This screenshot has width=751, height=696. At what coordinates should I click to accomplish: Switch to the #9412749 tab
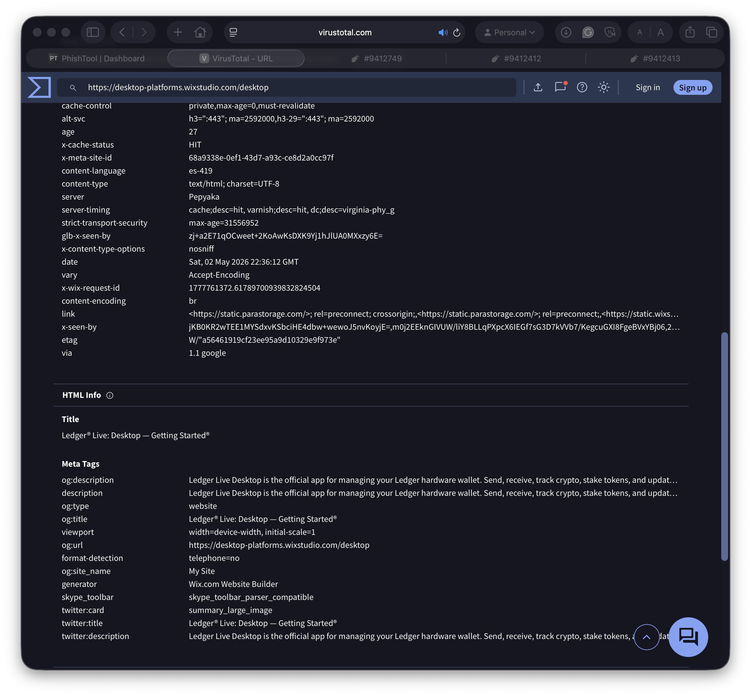(376, 58)
